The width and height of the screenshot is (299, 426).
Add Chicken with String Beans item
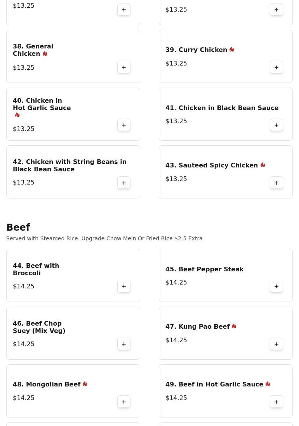point(124,183)
